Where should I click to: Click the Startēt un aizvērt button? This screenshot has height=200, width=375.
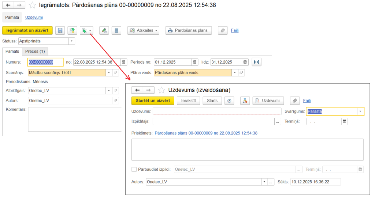tap(153, 101)
